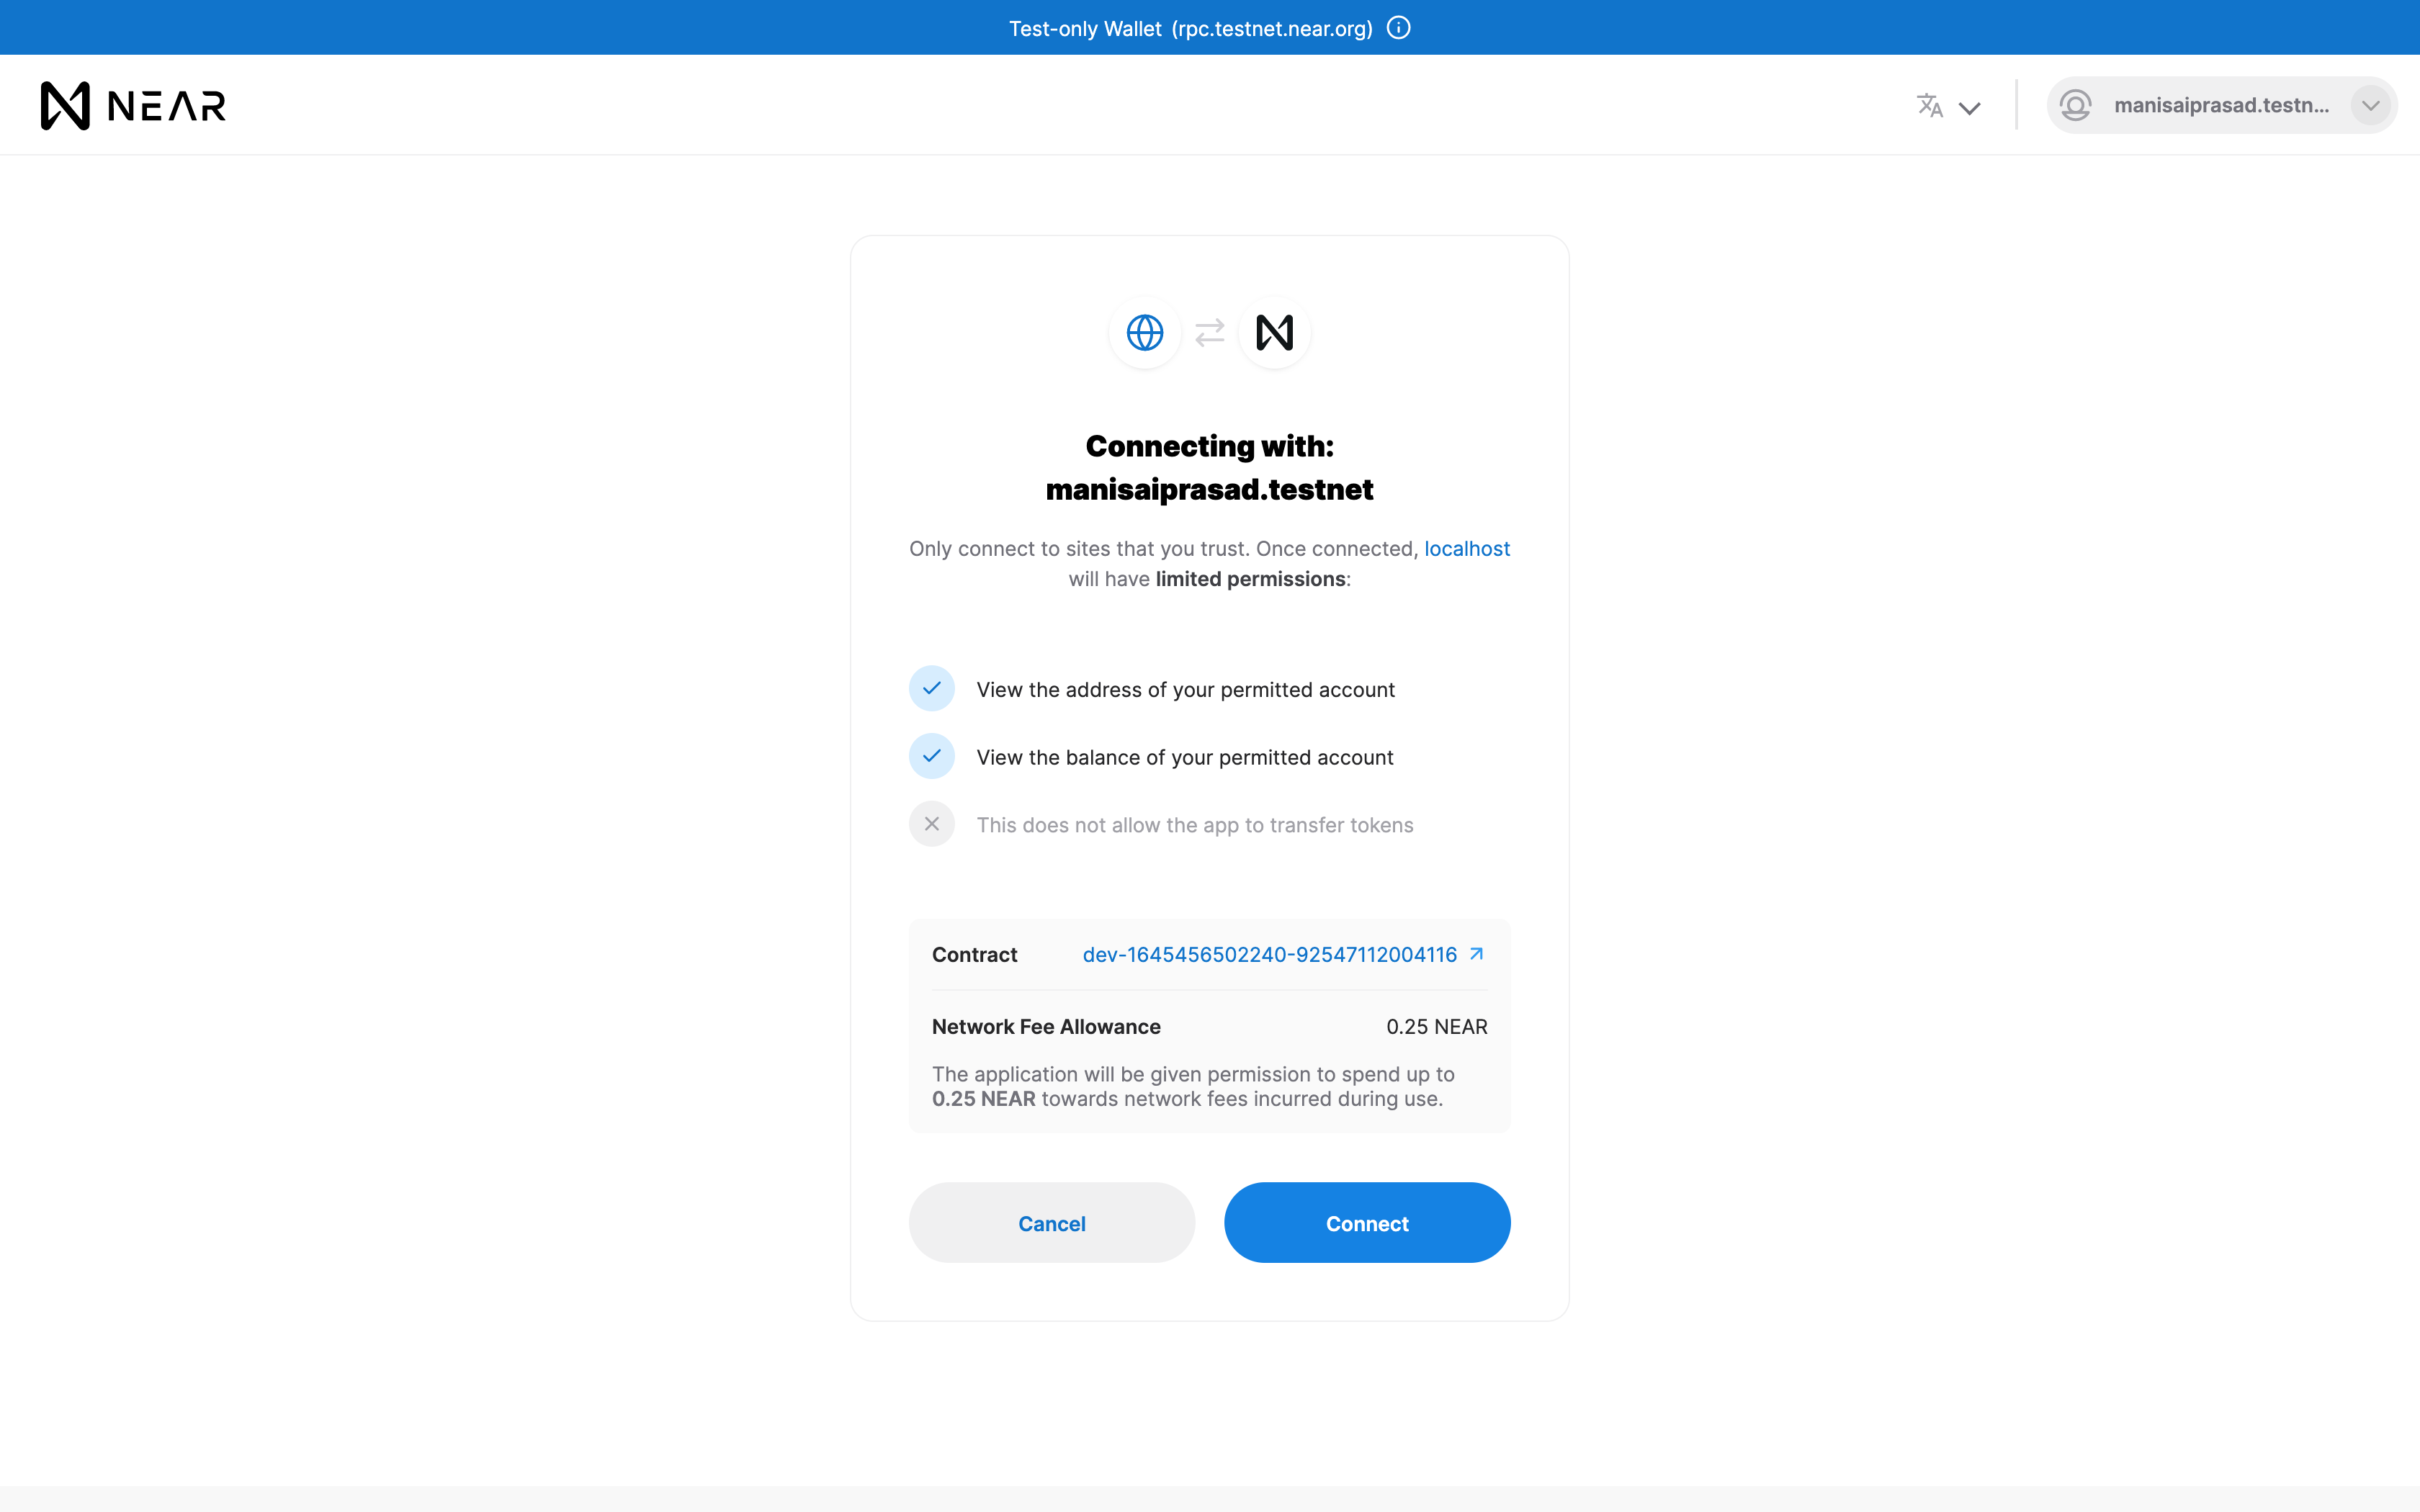Open the dev-1645456502240 contract link
This screenshot has width=2420, height=1512.
point(1269,954)
